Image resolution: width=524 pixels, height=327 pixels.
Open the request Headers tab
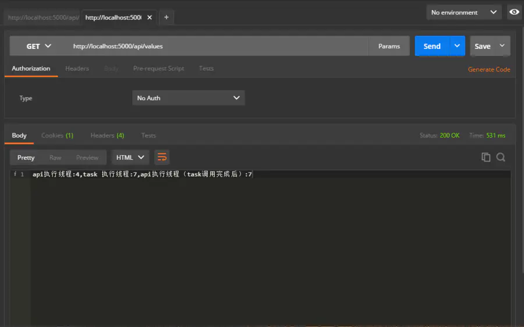tap(77, 69)
